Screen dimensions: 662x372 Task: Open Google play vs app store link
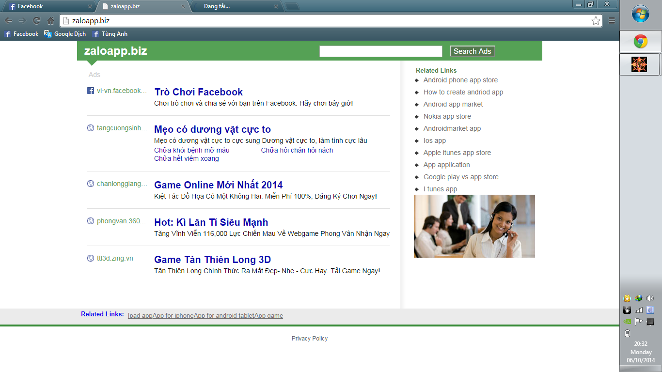[461, 177]
